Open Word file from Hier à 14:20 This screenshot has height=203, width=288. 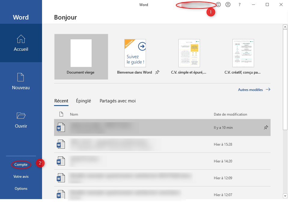coord(162,161)
